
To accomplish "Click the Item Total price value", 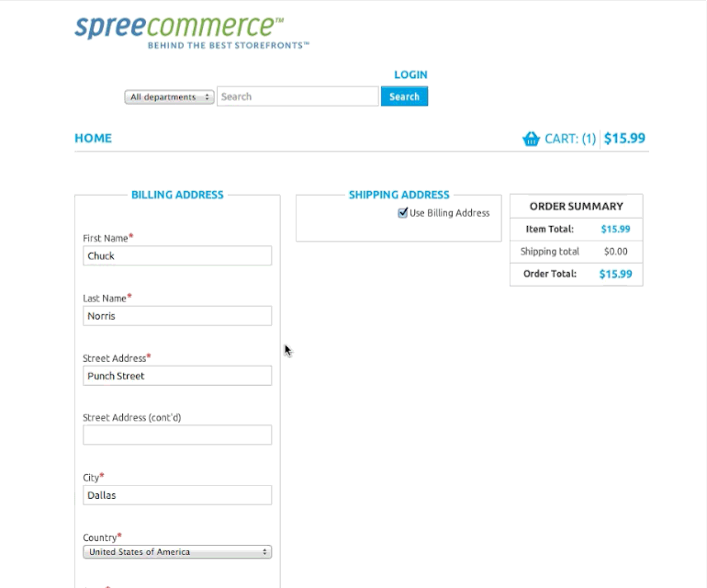I will click(x=615, y=230).
